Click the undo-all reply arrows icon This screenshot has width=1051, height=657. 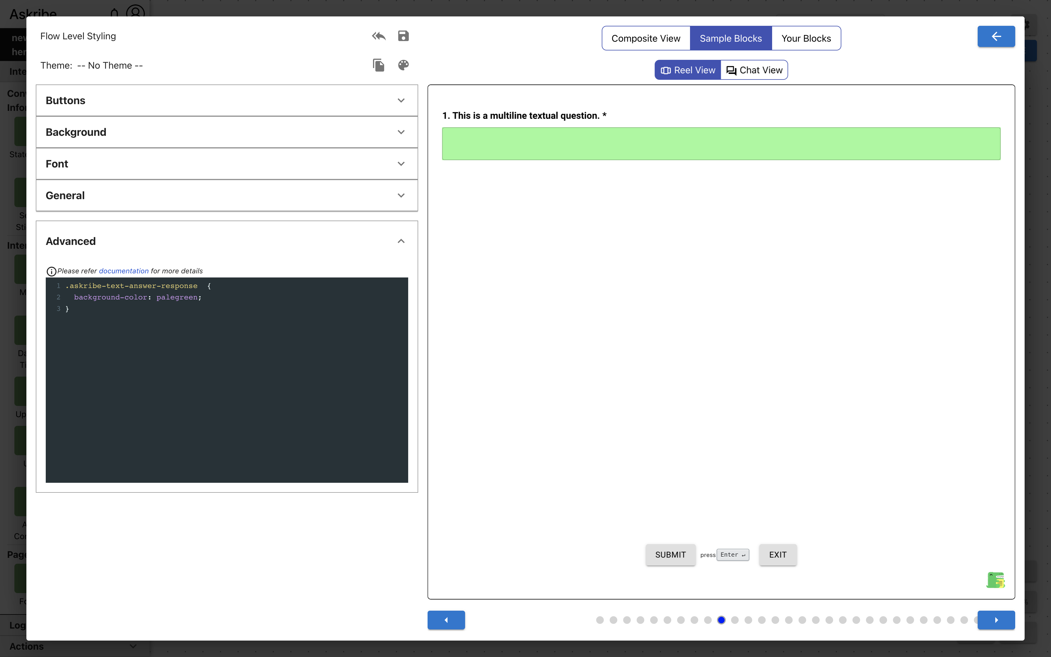pyautogui.click(x=378, y=36)
